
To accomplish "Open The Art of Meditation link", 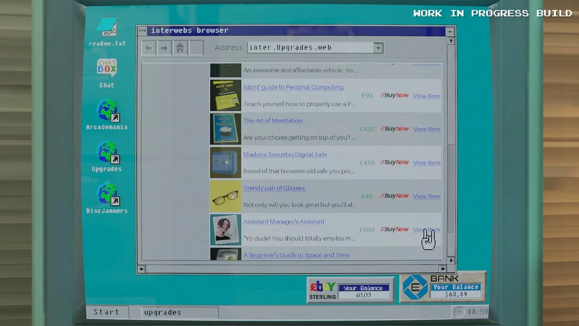I will tap(273, 121).
